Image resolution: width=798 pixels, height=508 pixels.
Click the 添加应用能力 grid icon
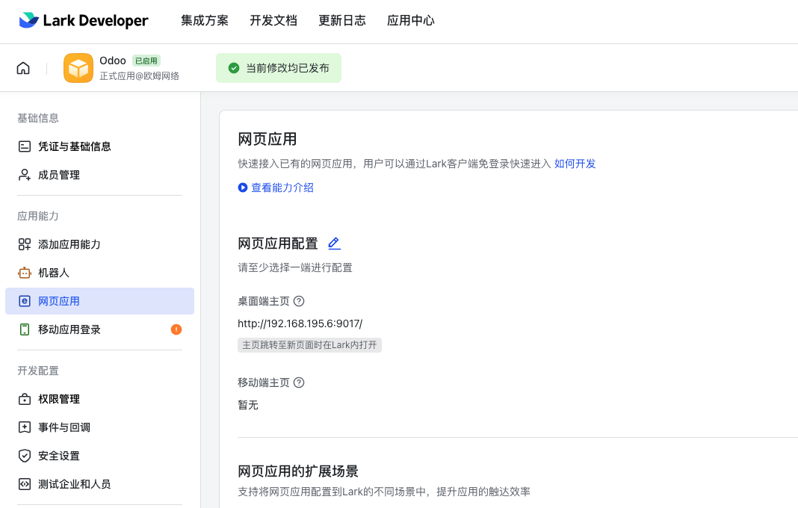25,244
